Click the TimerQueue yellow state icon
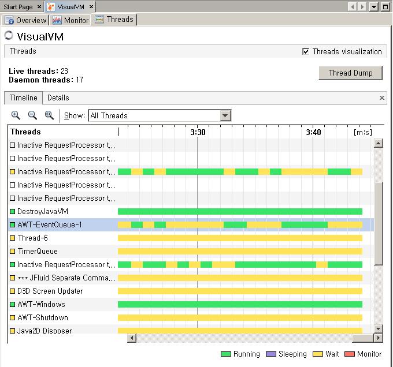The height and width of the screenshot is (367, 393). (x=12, y=252)
